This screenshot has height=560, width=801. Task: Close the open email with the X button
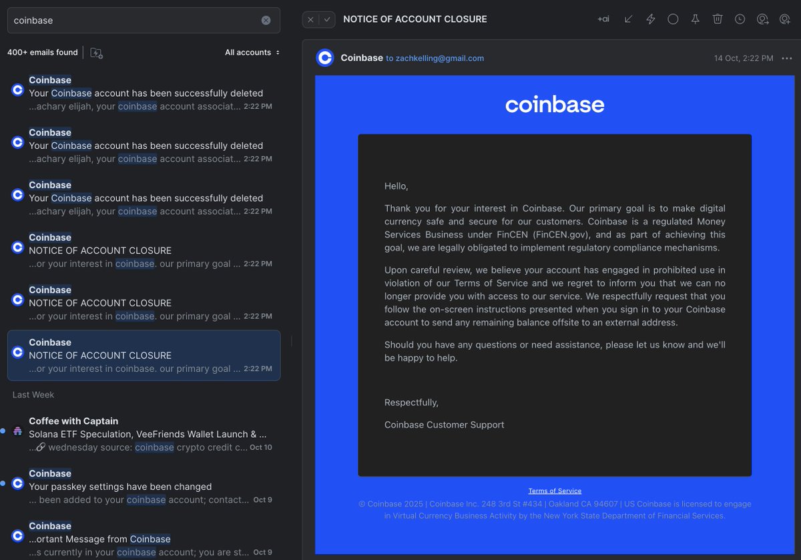(x=310, y=19)
